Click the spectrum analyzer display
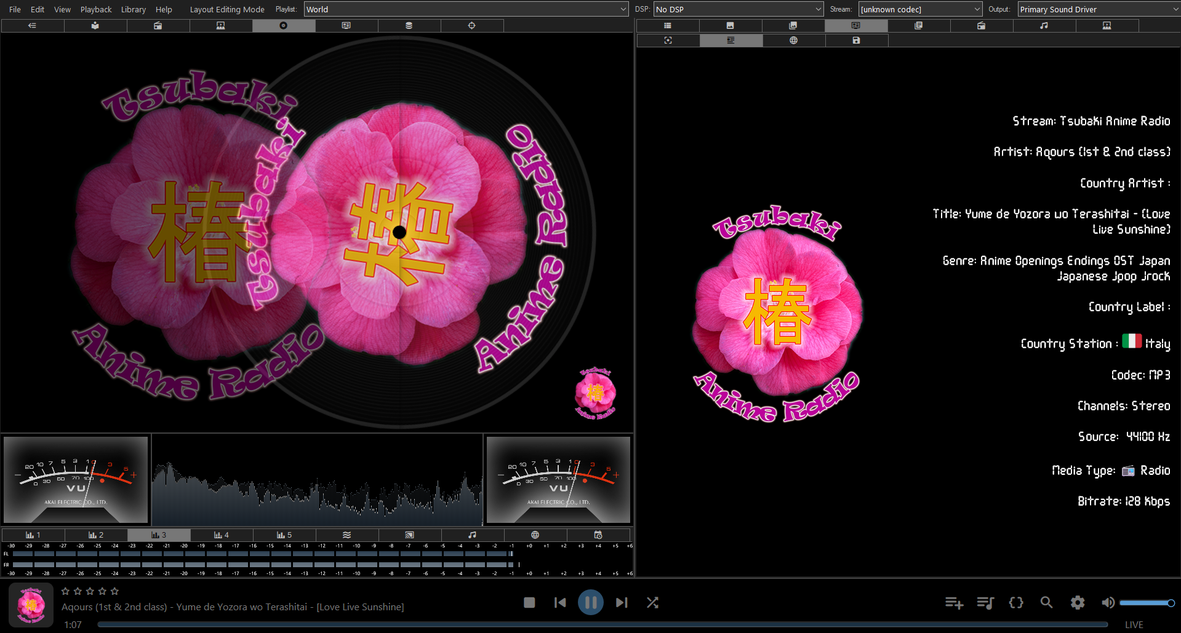This screenshot has height=633, width=1181. pos(317,480)
